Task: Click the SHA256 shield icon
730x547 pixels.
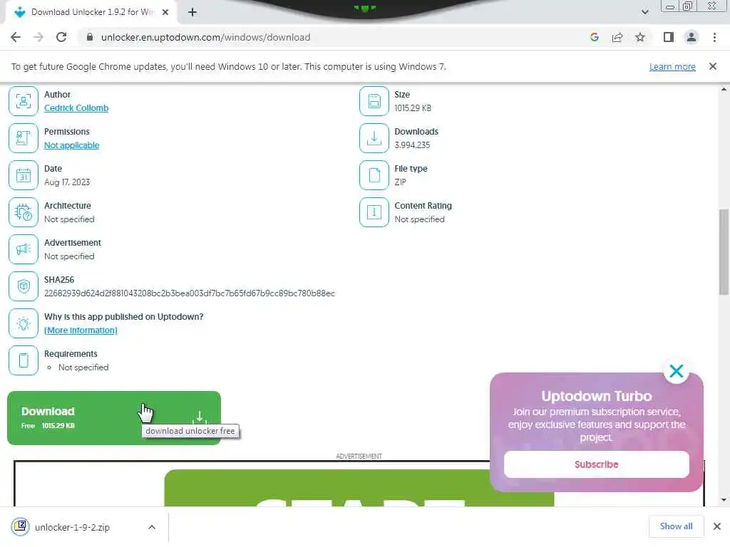Action: (24, 286)
